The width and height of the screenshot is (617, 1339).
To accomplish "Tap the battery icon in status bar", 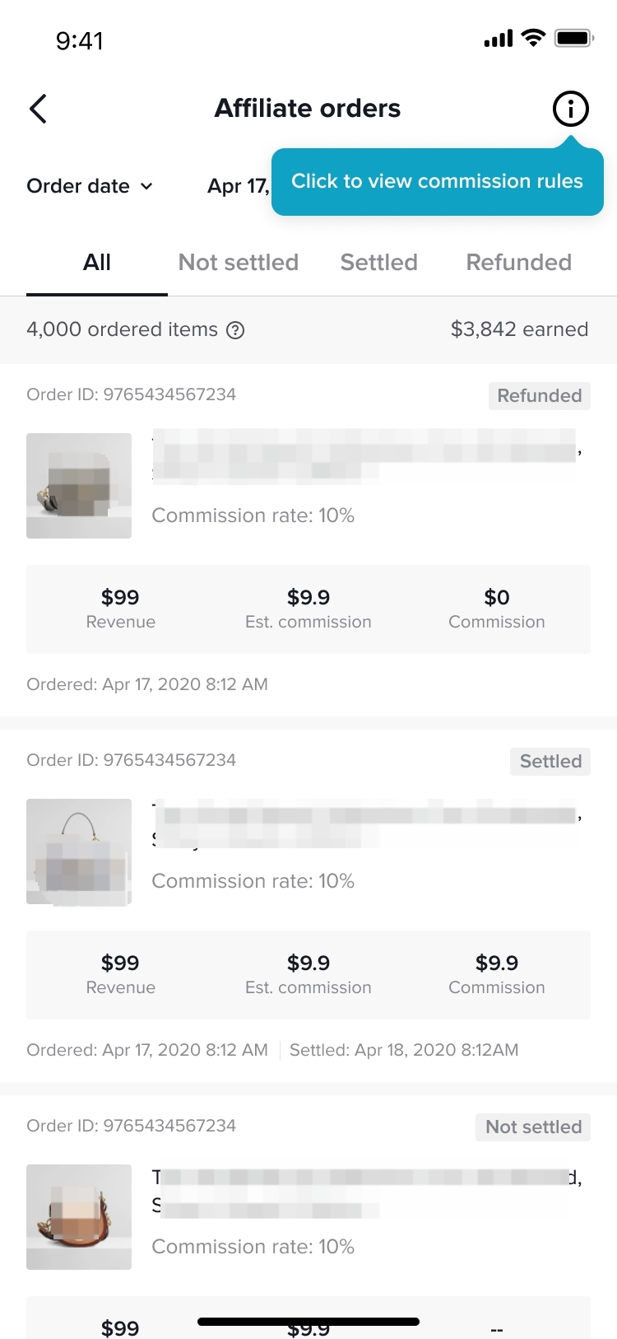I will pyautogui.click(x=573, y=38).
